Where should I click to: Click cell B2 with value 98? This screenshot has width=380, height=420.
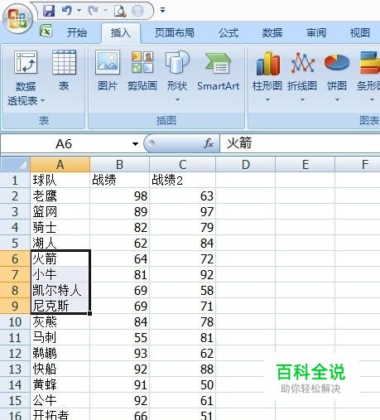pyautogui.click(x=119, y=196)
